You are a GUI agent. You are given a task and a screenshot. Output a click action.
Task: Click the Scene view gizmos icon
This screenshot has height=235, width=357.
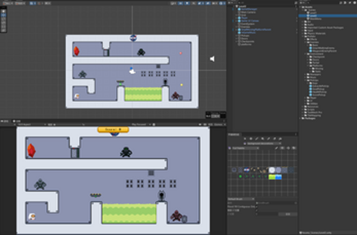point(222,3)
